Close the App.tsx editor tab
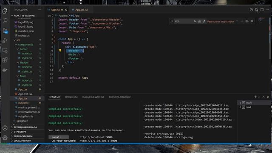This screenshot has width=272, height=153. [66, 10]
